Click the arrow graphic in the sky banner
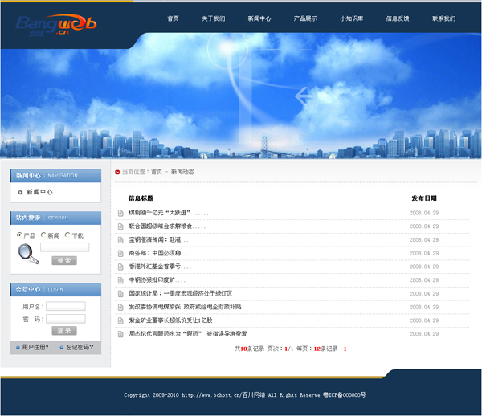This screenshot has width=482, height=416. [x=303, y=96]
